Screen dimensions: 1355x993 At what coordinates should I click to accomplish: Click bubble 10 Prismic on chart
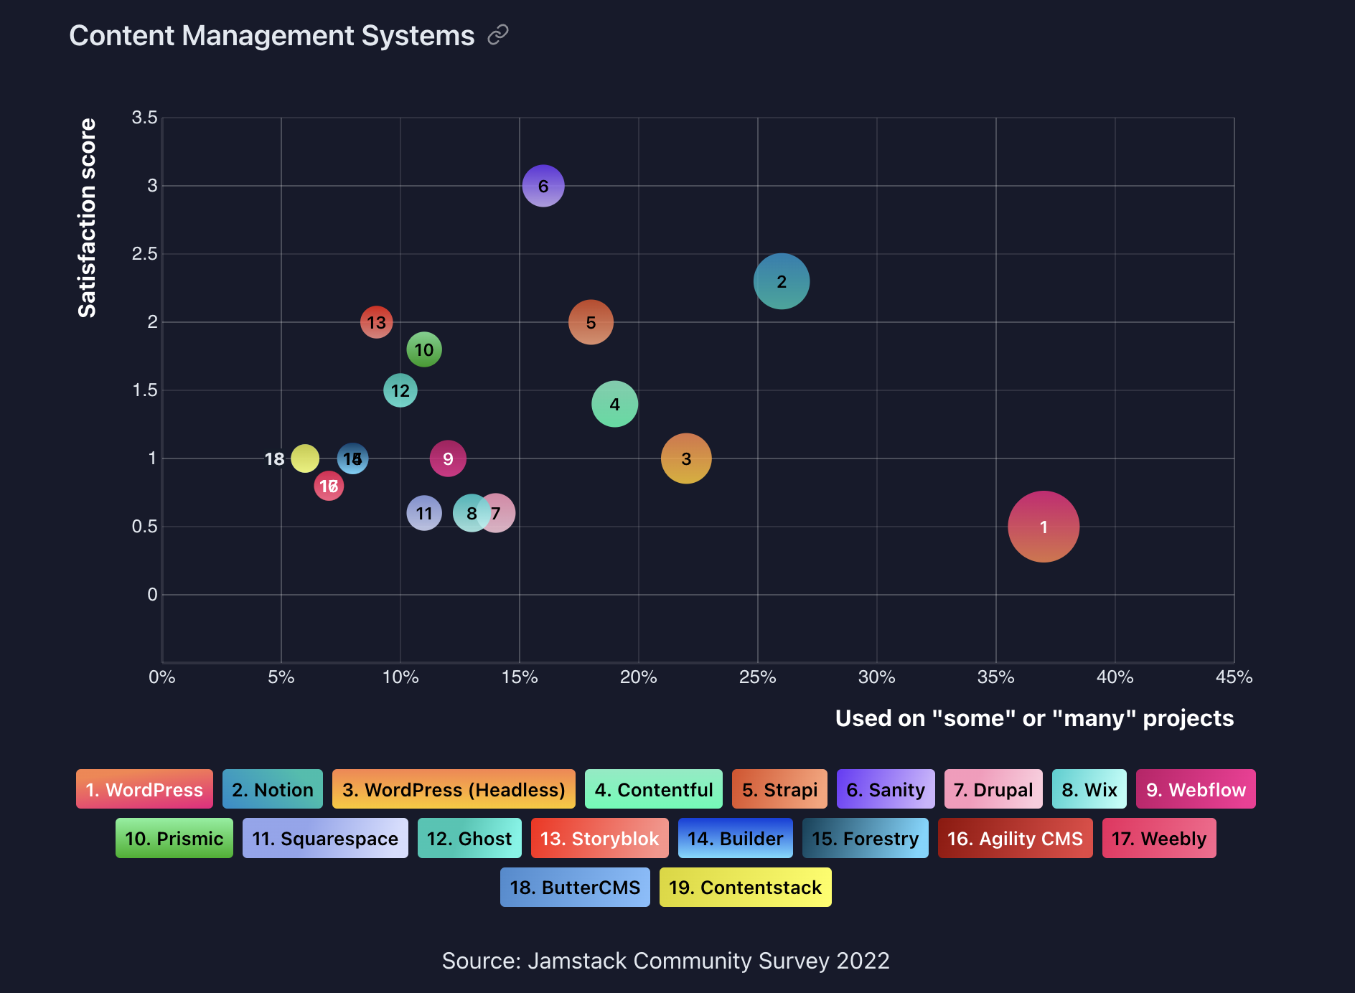(x=424, y=349)
